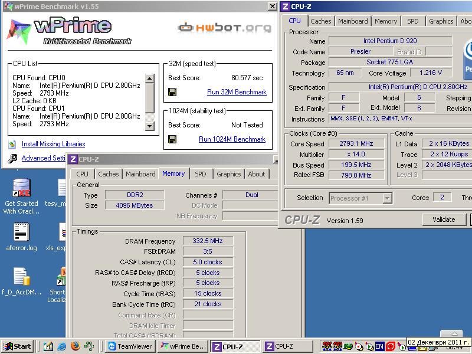Image resolution: width=472 pixels, height=354 pixels.
Task: Open the Caches tab in CPU-Z CPU window
Action: pos(320,21)
